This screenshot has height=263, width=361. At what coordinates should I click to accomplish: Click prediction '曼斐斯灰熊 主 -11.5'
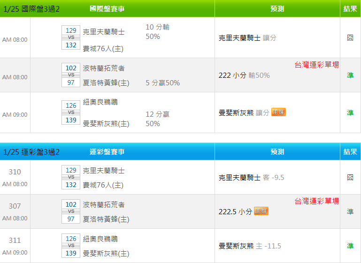[250, 246]
